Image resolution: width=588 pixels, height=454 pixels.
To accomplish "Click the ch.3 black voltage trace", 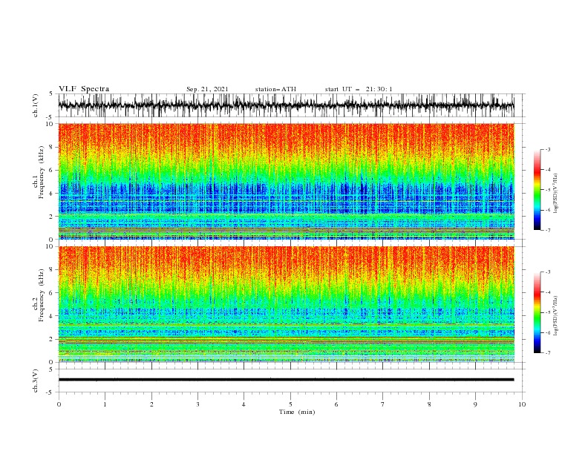I will (x=286, y=380).
